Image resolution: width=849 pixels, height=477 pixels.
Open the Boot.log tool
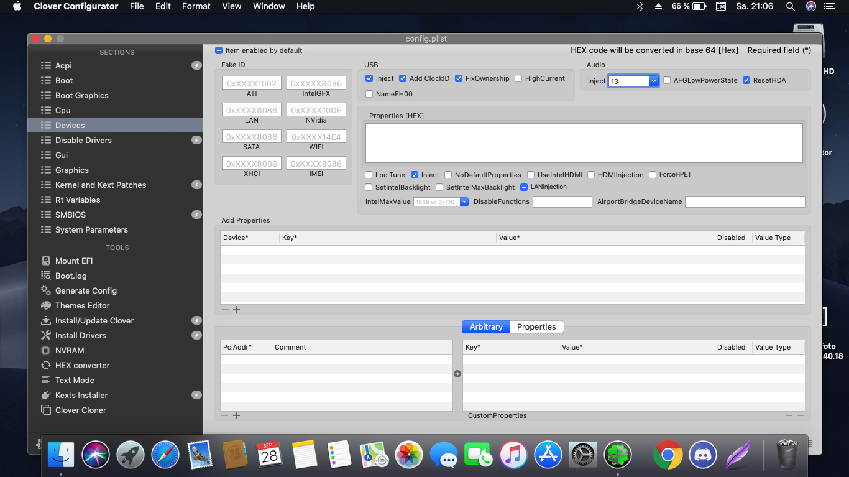(70, 276)
